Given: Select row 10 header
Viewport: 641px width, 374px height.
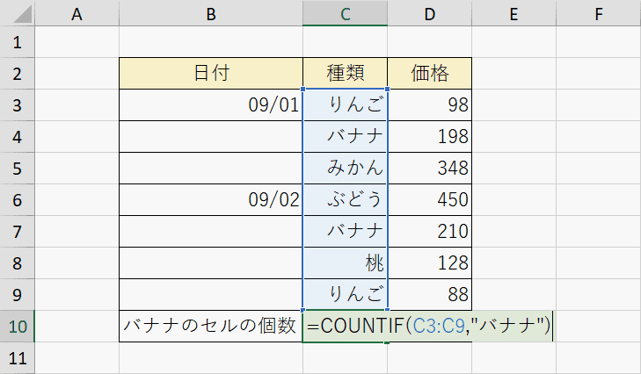Looking at the screenshot, I should pos(18,327).
